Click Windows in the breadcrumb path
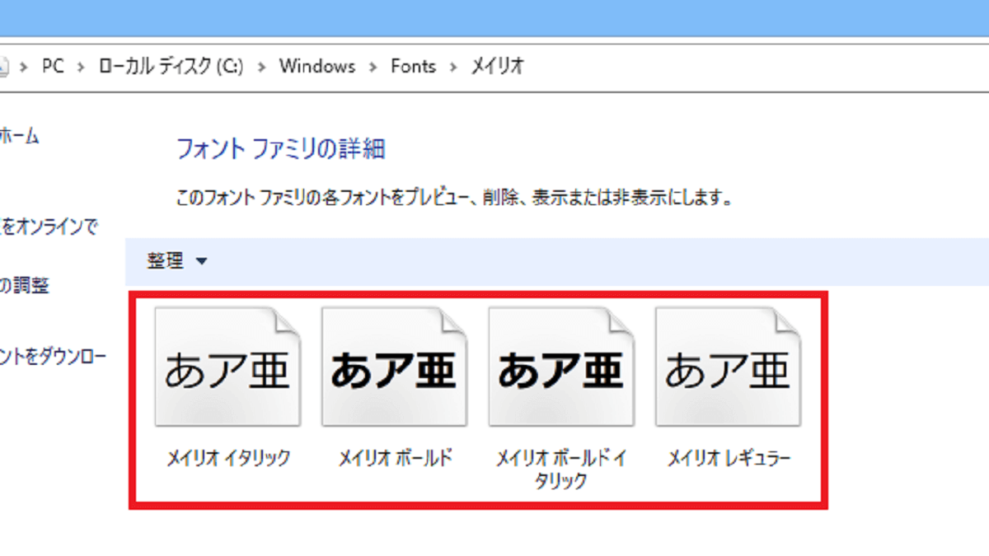Image resolution: width=989 pixels, height=556 pixels. coord(316,67)
